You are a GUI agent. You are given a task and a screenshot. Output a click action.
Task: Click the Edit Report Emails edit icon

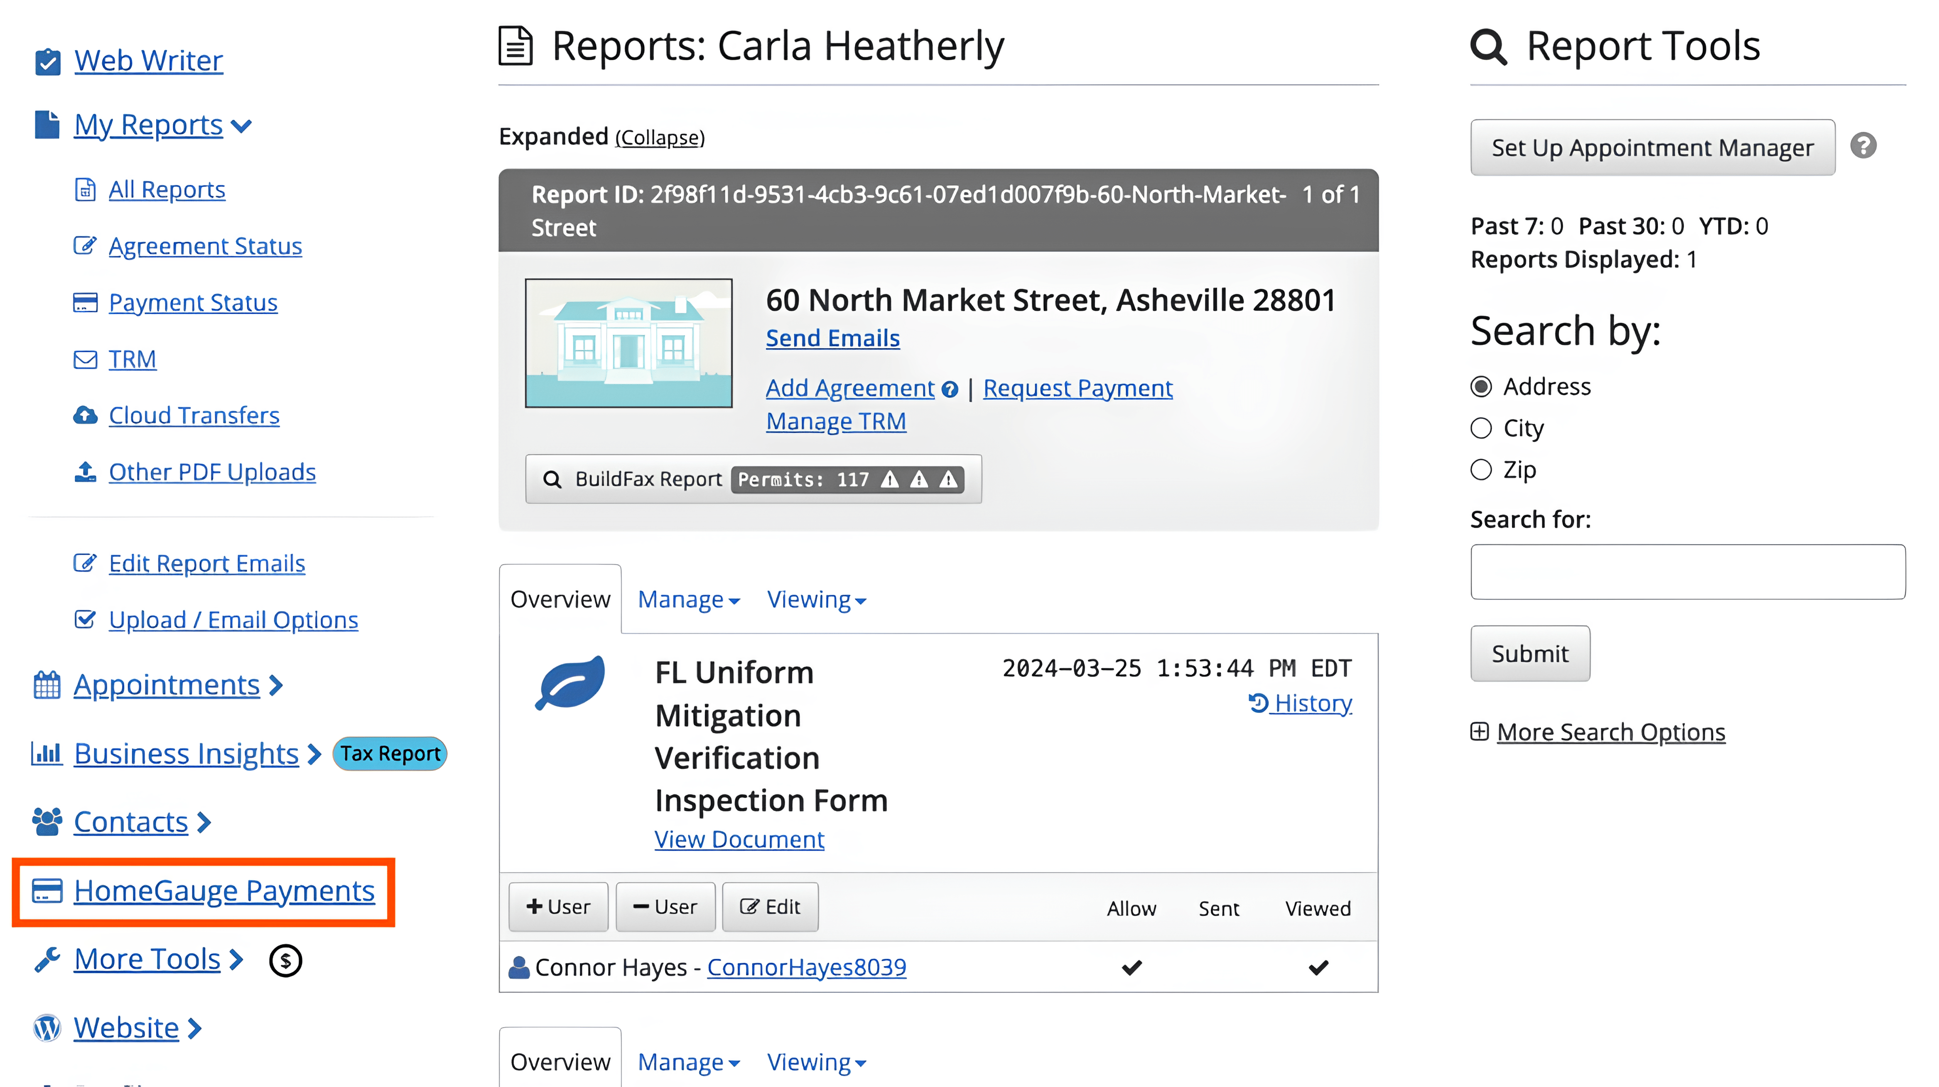point(85,563)
